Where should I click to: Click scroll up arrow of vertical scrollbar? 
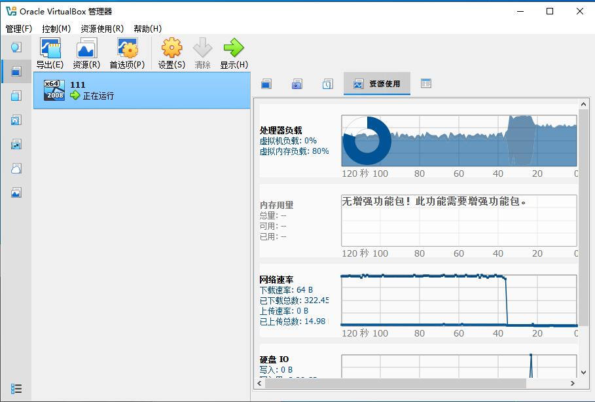point(583,103)
